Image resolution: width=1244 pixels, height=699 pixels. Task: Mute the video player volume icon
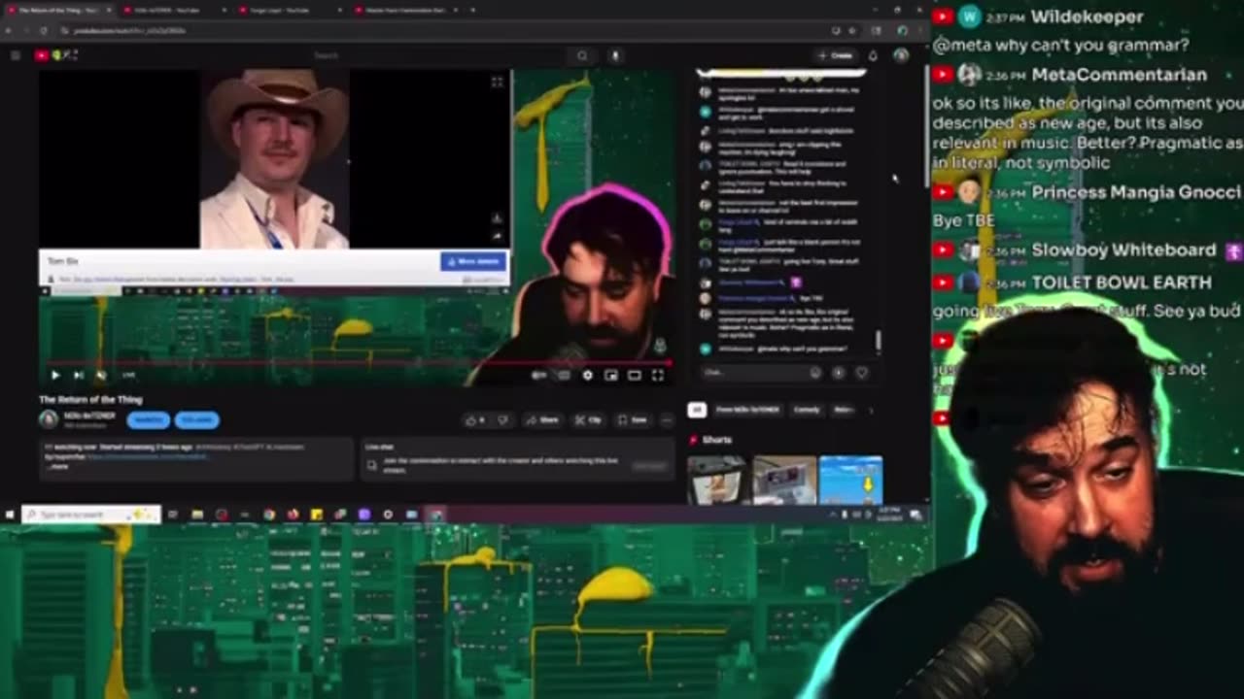[100, 375]
